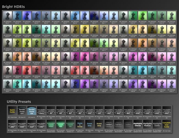The width and height of the screenshot is (179, 138).
Task: Select the Dome Only mode preset
Action: (x=89, y=126)
